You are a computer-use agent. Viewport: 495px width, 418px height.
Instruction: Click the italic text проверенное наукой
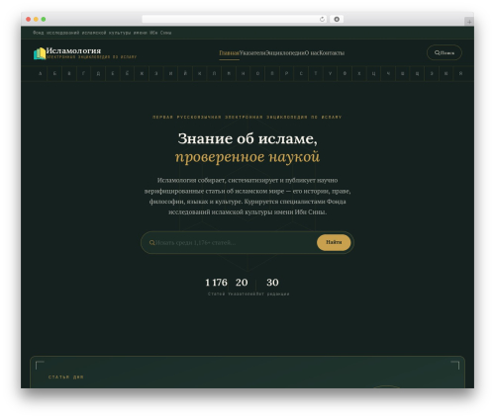[247, 157]
